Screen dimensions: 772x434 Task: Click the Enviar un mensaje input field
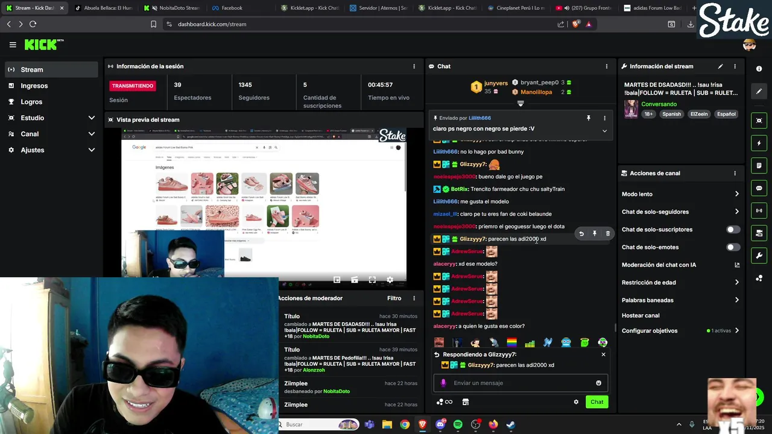(x=520, y=383)
